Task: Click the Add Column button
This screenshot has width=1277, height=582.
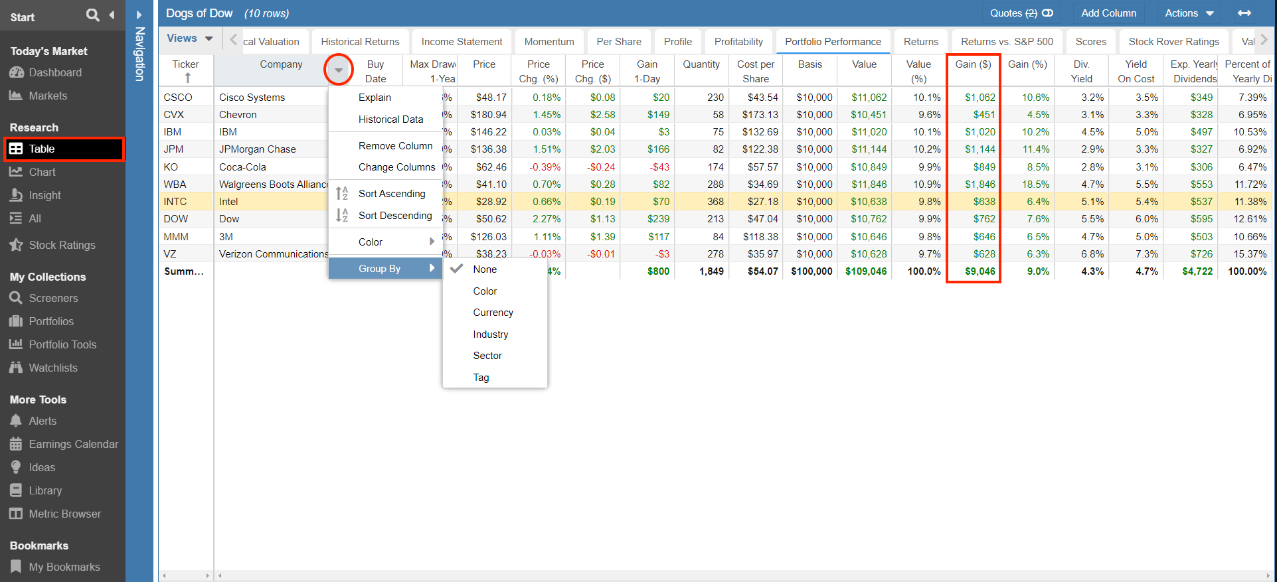Action: point(1108,13)
